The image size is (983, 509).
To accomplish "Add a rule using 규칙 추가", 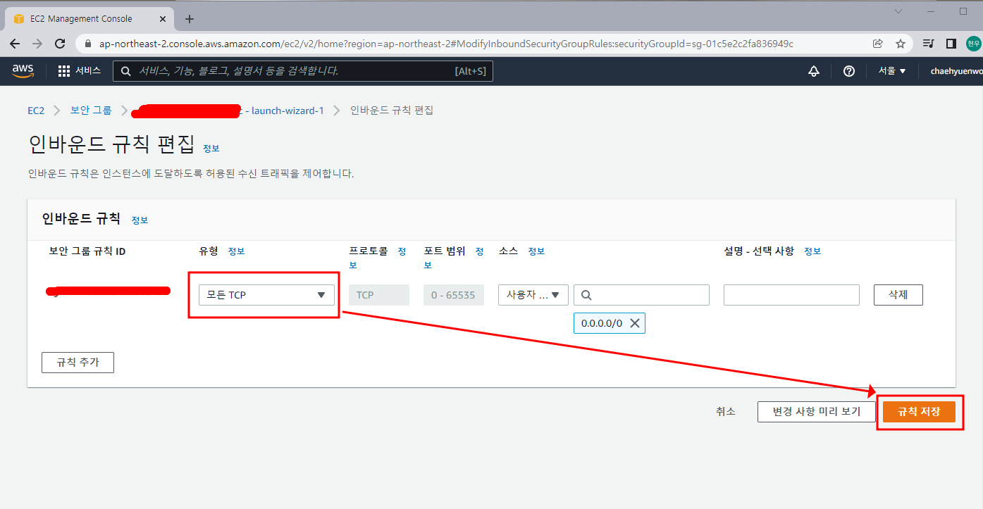I will click(x=78, y=362).
